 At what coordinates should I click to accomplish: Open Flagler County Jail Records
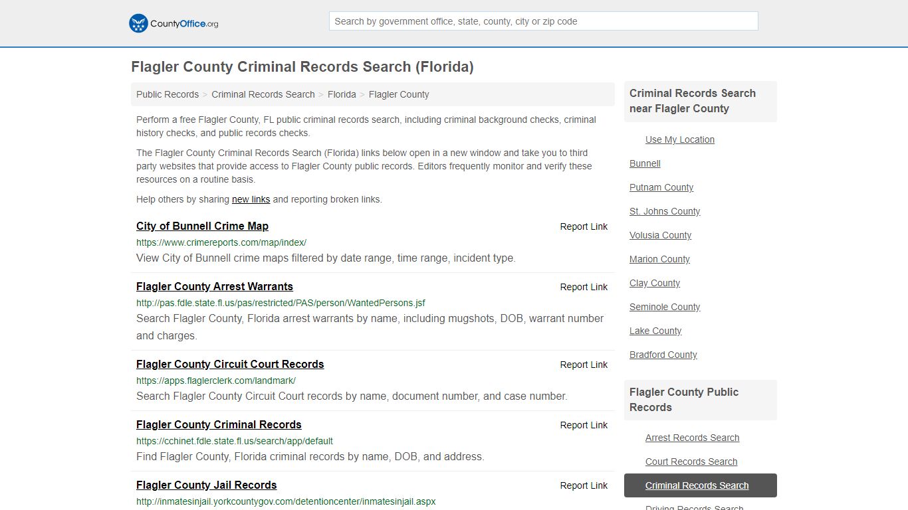(206, 485)
